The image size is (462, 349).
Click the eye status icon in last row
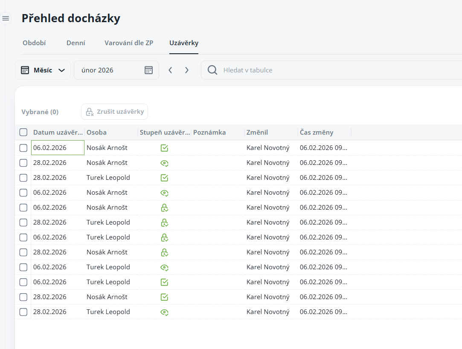tap(164, 312)
